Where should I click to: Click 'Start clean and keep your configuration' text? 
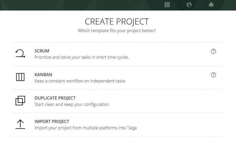pos(72,105)
